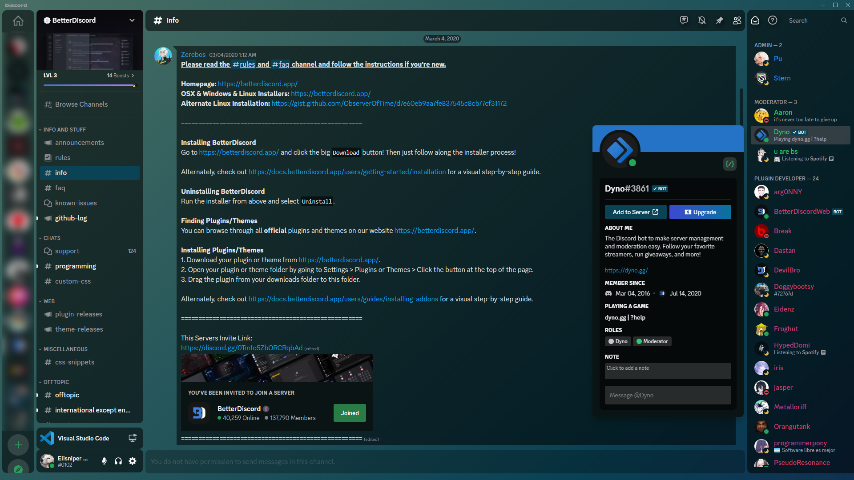Open BetterDiscord server dropdown menu
This screenshot has width=854, height=480.
[x=132, y=20]
